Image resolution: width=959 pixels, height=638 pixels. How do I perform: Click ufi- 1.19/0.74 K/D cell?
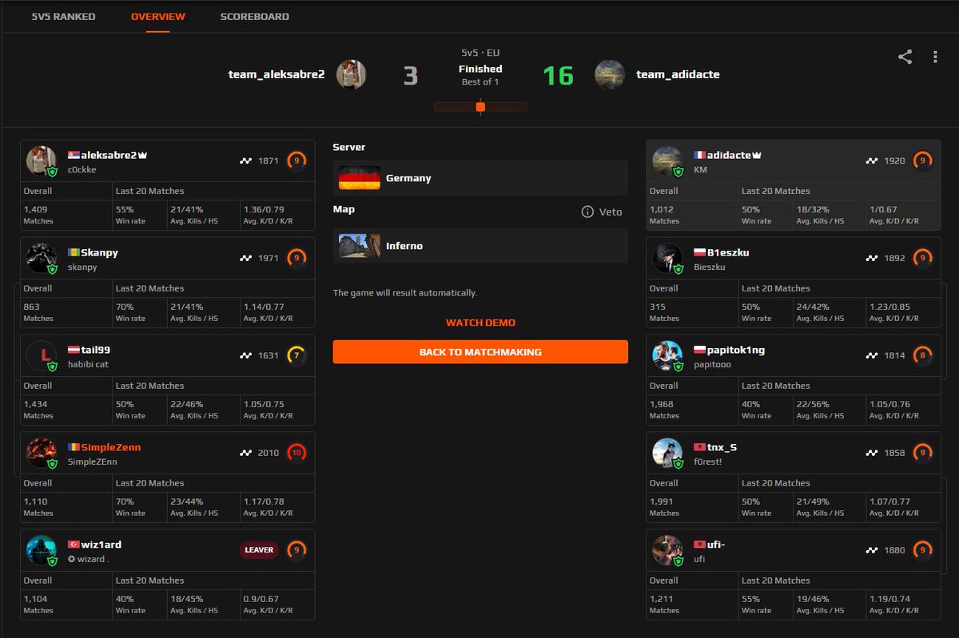pyautogui.click(x=904, y=604)
